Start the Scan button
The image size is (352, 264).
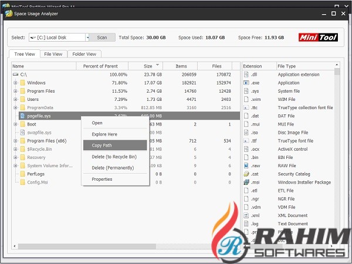tap(102, 38)
